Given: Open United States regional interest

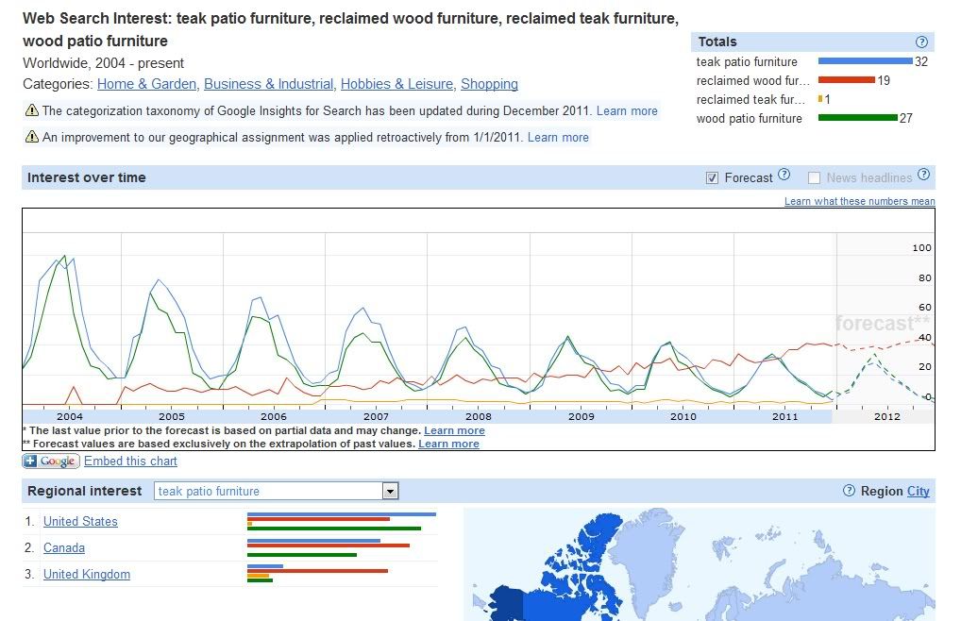Looking at the screenshot, I should pyautogui.click(x=80, y=521).
